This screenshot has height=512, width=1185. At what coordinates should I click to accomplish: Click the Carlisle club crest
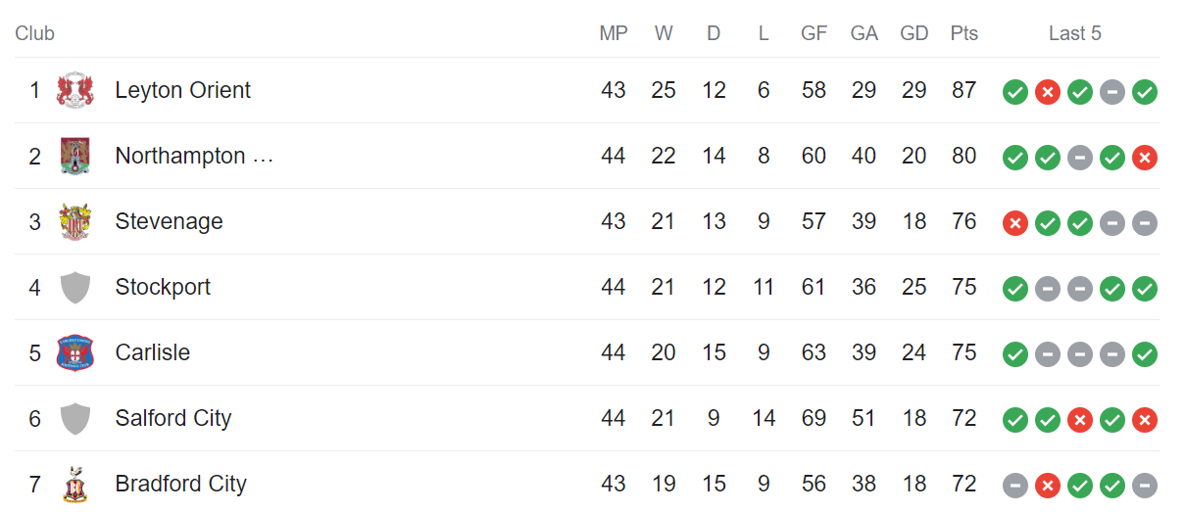(x=74, y=353)
